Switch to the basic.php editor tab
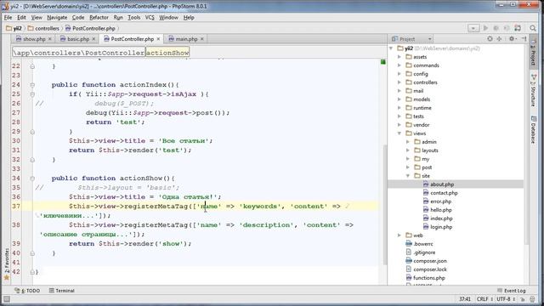The width and height of the screenshot is (544, 306). click(x=78, y=39)
